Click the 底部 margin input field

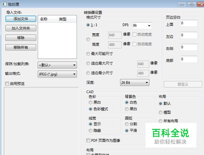[x=189, y=59]
